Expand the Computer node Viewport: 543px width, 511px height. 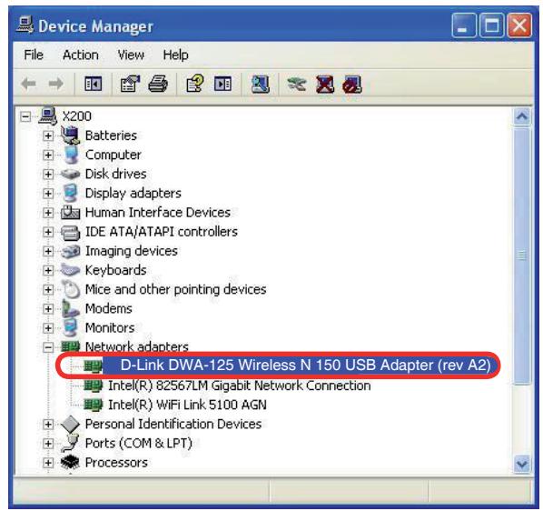point(48,155)
